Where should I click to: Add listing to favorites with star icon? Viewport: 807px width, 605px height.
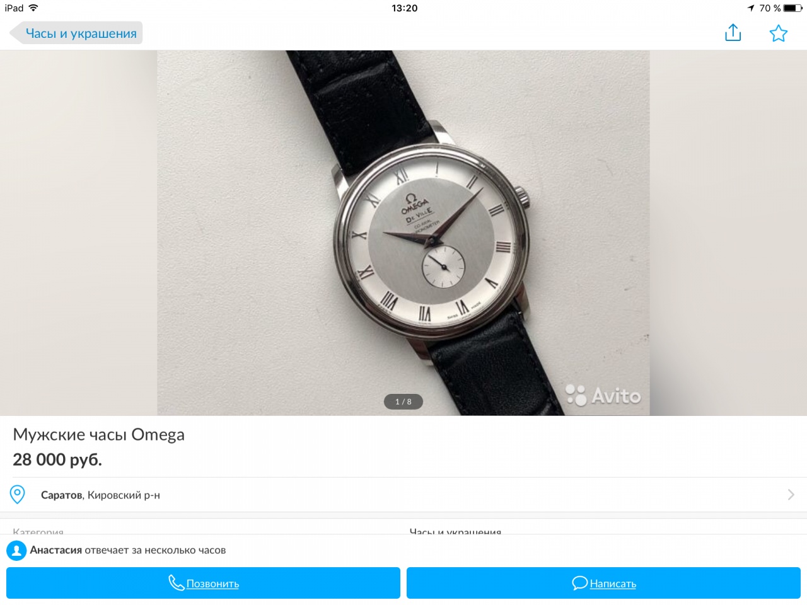779,33
